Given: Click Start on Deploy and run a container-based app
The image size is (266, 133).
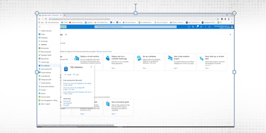Looking at the screenshot, I should coord(113,68).
